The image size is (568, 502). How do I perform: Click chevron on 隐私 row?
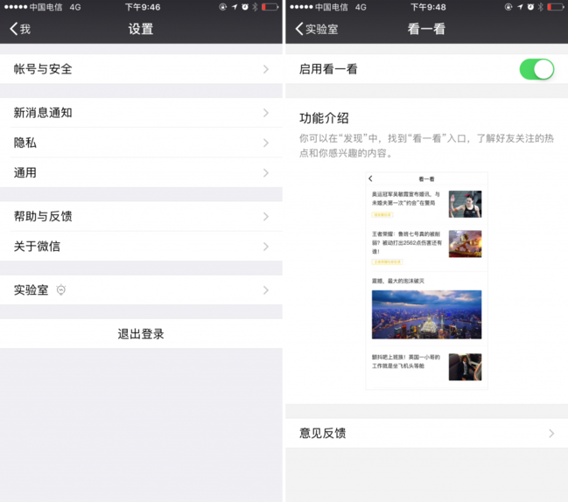(266, 143)
